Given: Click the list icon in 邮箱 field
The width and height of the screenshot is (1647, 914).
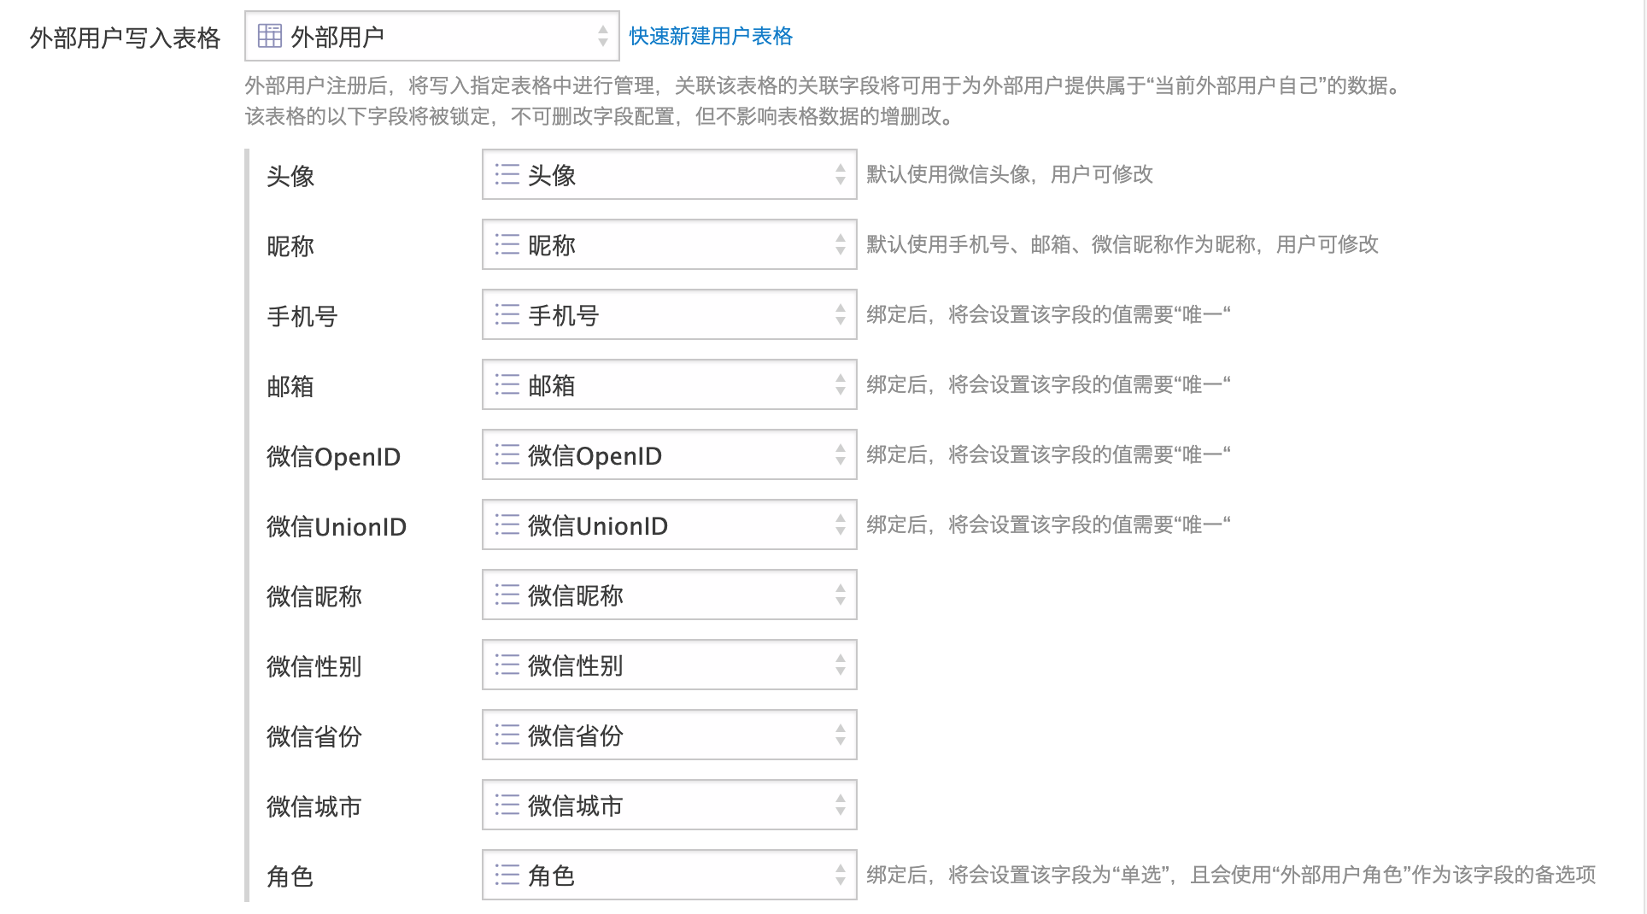Looking at the screenshot, I should pyautogui.click(x=507, y=385).
